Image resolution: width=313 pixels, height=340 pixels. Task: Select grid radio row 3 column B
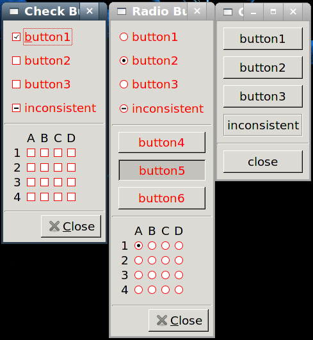point(152,275)
